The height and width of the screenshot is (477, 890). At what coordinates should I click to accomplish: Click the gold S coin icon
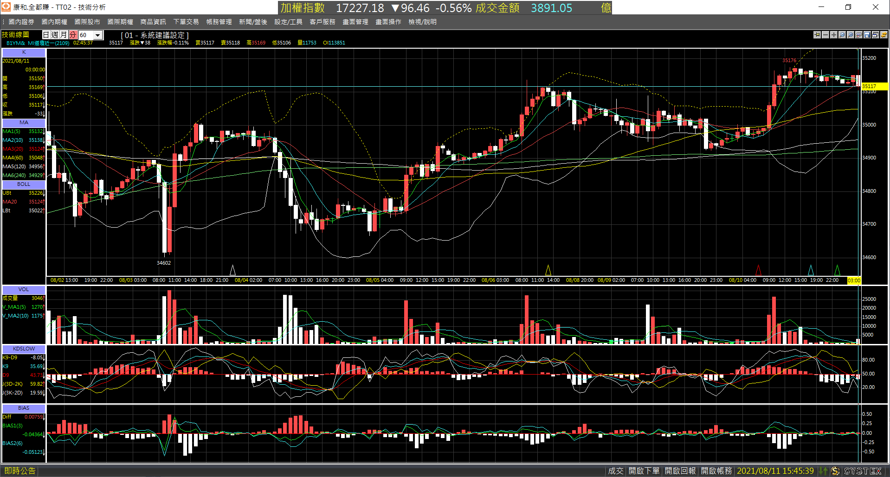835,471
